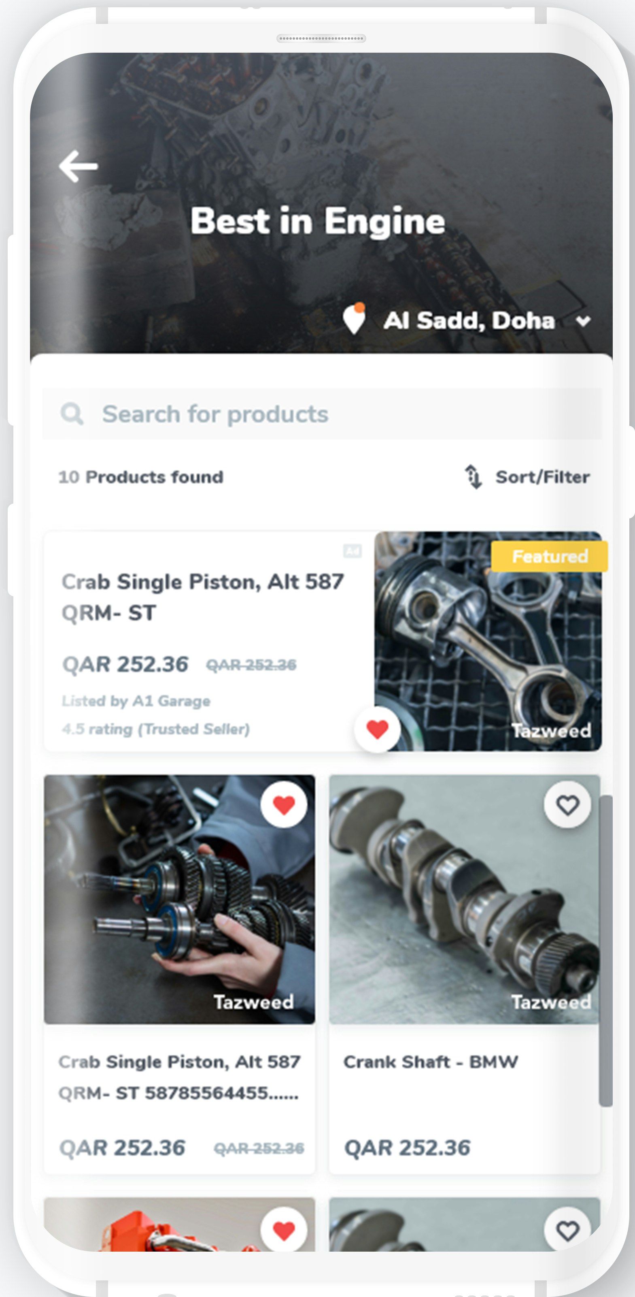Screen dimensions: 635x1297
Task: Open the gear shaft product photo
Action: 180,900
